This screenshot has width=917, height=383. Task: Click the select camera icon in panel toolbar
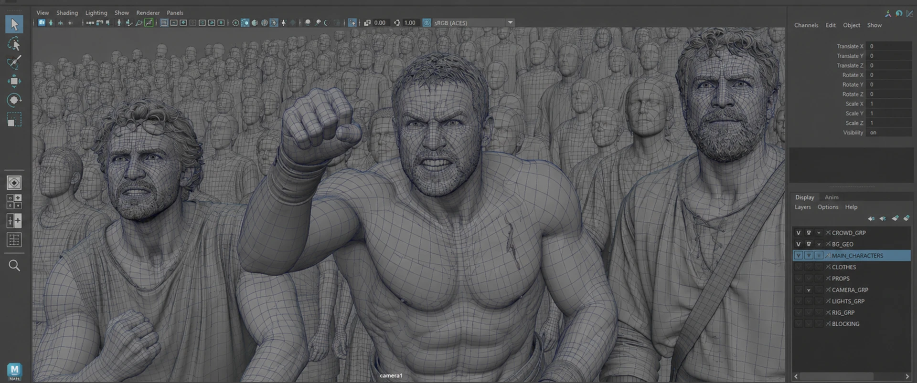42,22
